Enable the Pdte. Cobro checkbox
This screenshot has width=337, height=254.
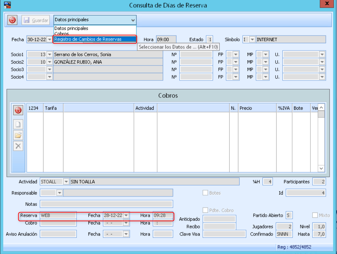tap(205, 210)
